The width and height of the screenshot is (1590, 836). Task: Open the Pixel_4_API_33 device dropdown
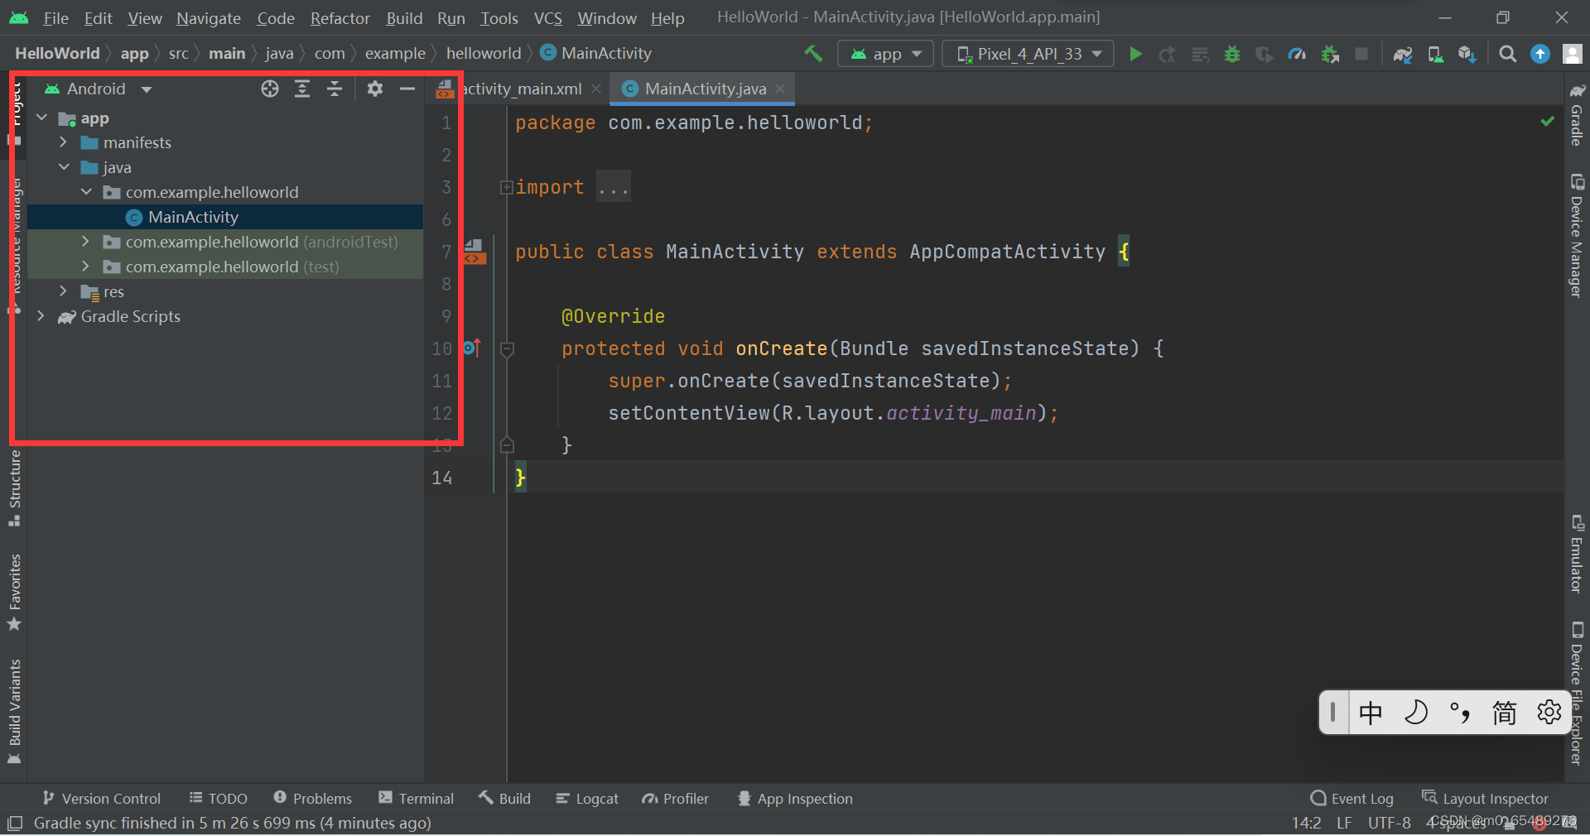[x=1028, y=54]
